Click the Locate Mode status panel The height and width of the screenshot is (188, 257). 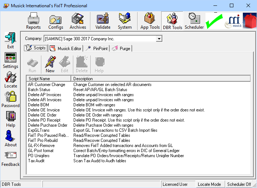pos(211,184)
